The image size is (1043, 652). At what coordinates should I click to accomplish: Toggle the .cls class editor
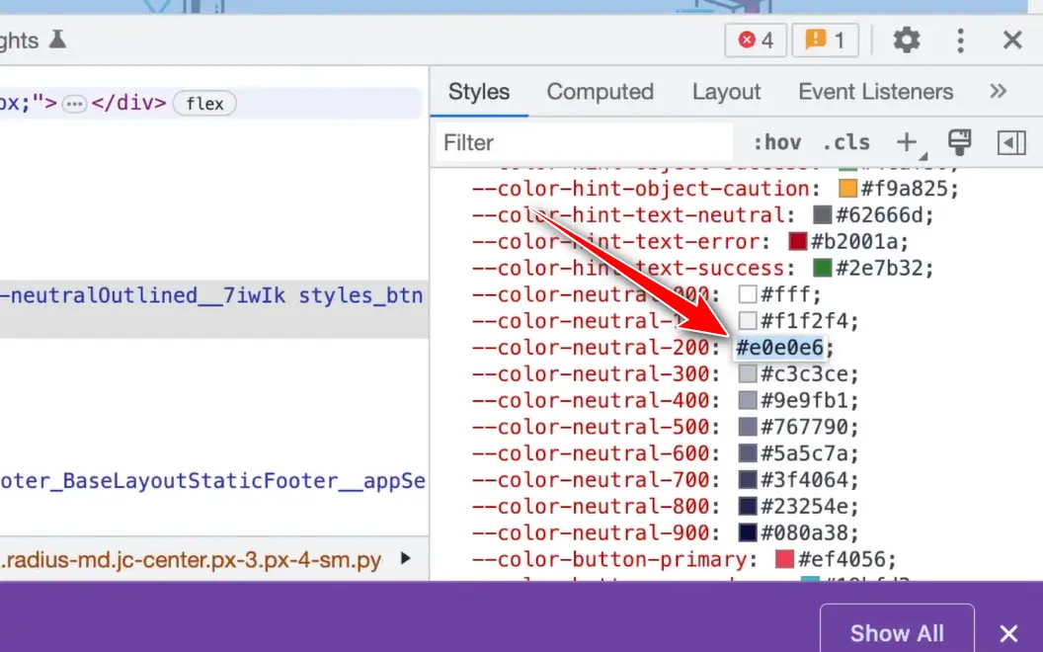pos(846,143)
